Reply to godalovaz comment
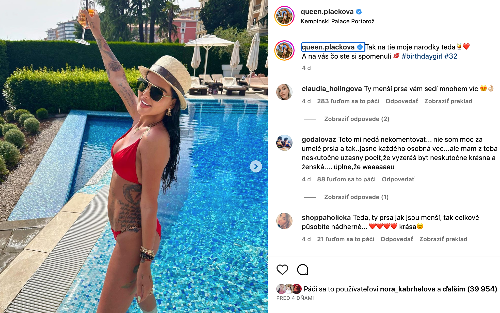This screenshot has height=313, width=500. (398, 179)
